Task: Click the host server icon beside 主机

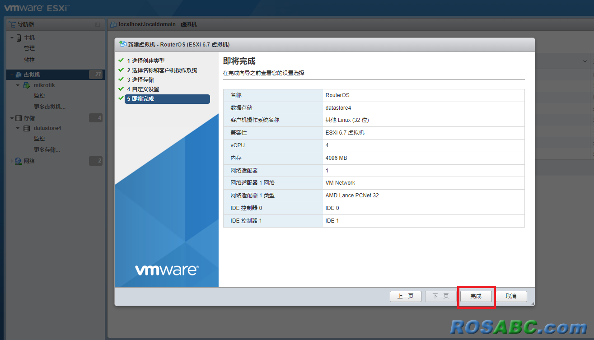Action: (x=19, y=38)
